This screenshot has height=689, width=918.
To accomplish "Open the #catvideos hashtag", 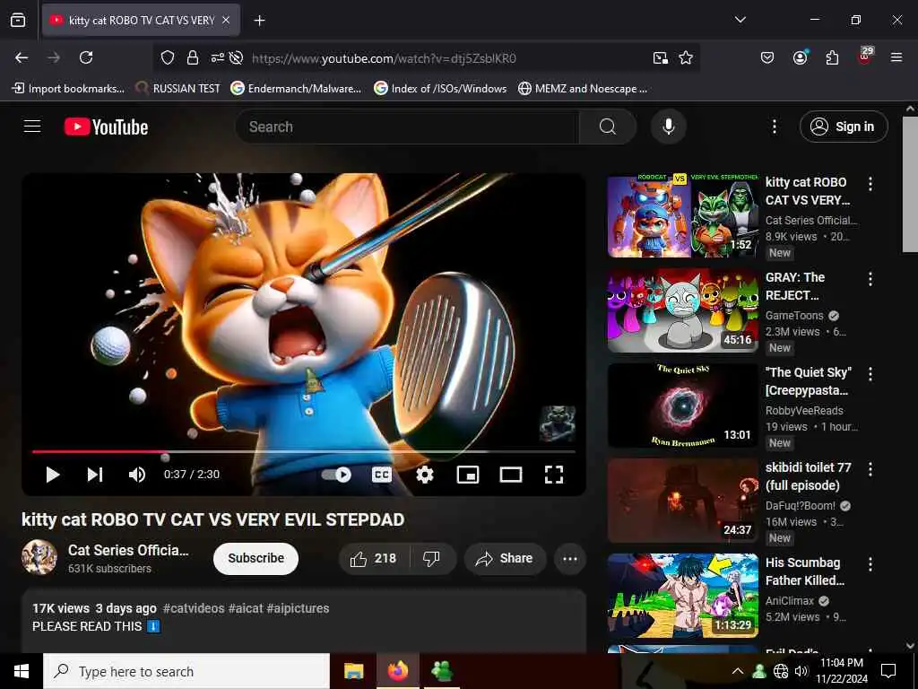I will (194, 608).
